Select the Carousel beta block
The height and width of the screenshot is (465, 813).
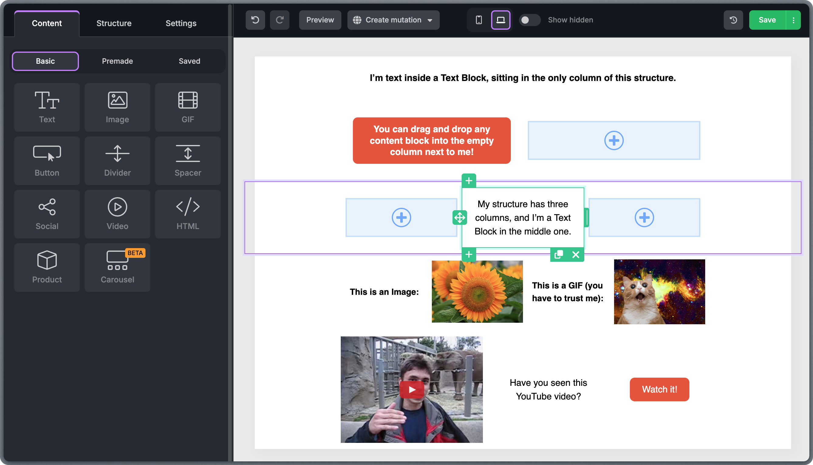click(x=117, y=267)
